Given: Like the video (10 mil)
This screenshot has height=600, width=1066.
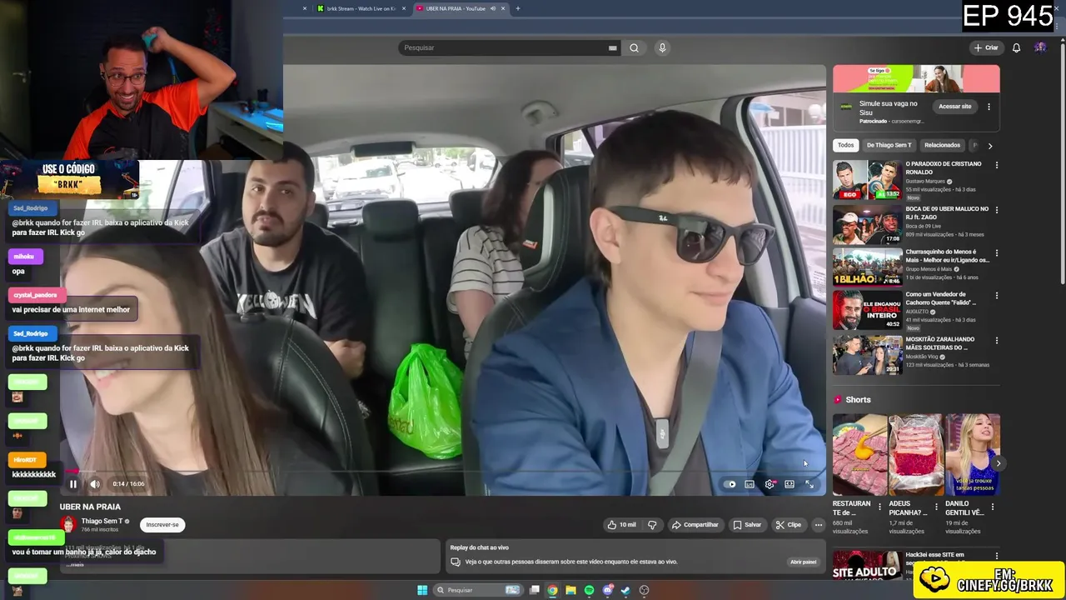Looking at the screenshot, I should [621, 525].
